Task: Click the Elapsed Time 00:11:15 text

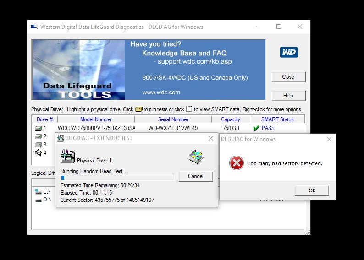Action: pos(86,193)
